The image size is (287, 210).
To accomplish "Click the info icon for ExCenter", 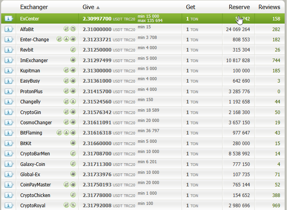I will point(8,18).
